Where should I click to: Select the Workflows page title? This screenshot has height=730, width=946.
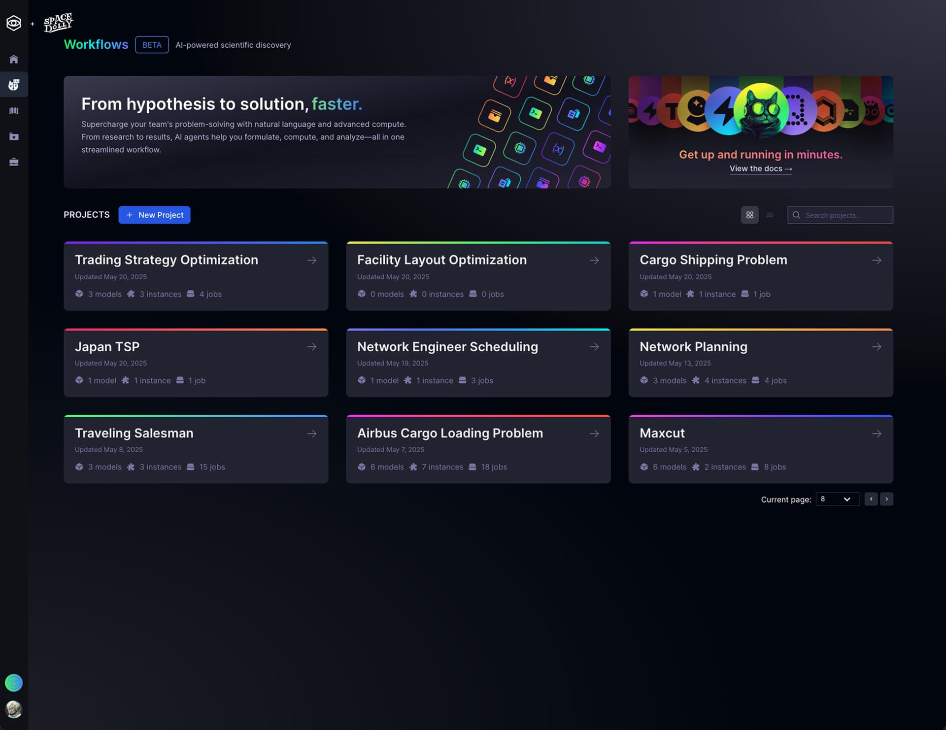pos(96,44)
